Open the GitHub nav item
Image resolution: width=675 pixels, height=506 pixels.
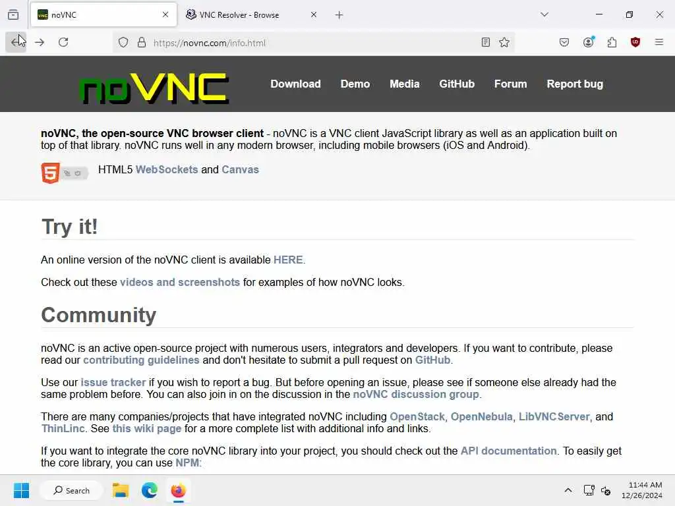click(457, 84)
